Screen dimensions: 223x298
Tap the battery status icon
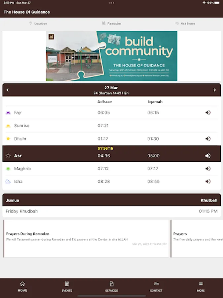point(217,3)
